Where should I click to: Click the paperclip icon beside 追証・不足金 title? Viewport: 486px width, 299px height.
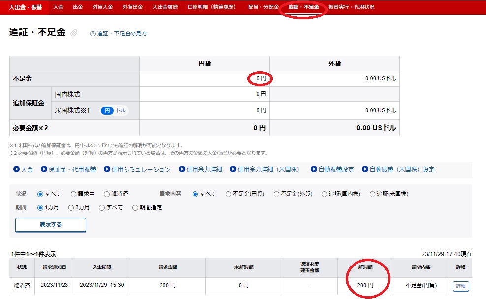point(74,33)
